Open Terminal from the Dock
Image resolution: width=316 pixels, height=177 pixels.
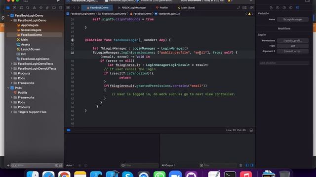230,174
